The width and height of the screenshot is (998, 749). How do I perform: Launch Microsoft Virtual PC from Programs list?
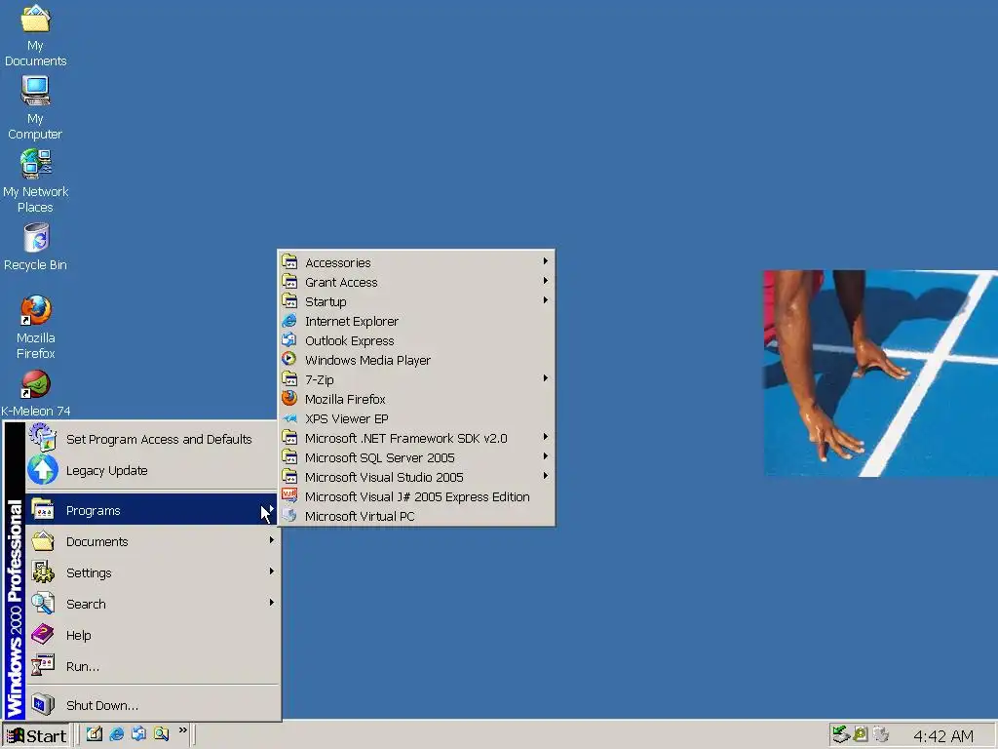click(x=416, y=516)
